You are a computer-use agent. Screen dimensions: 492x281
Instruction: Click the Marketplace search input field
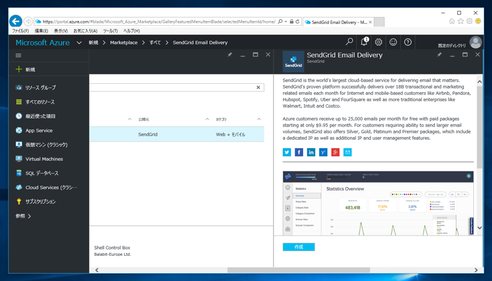(x=176, y=87)
